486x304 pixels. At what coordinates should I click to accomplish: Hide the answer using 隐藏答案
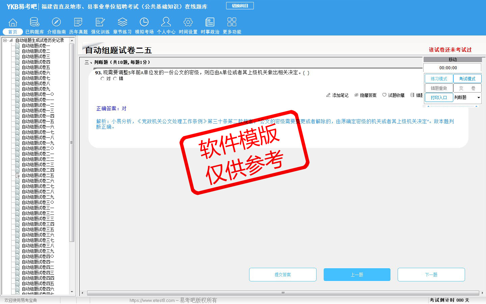(365, 95)
